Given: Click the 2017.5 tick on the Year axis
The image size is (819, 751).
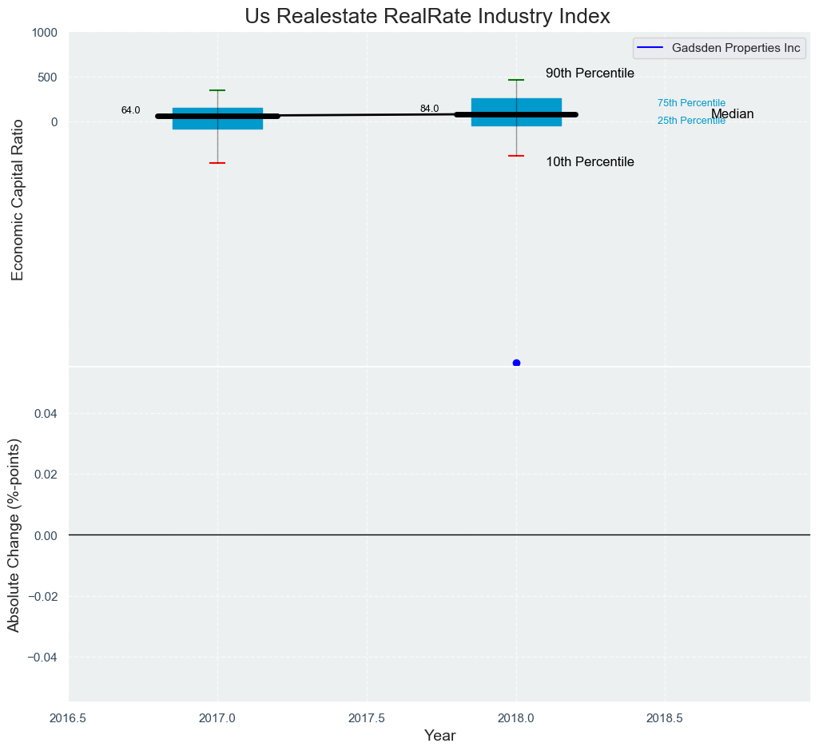Looking at the screenshot, I should point(367,717).
